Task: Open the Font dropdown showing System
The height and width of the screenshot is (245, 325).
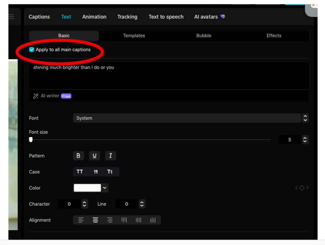Action: (x=187, y=118)
